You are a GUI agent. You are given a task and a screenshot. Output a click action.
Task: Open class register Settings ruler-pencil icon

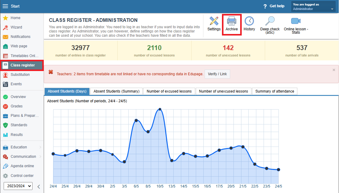click(214, 21)
